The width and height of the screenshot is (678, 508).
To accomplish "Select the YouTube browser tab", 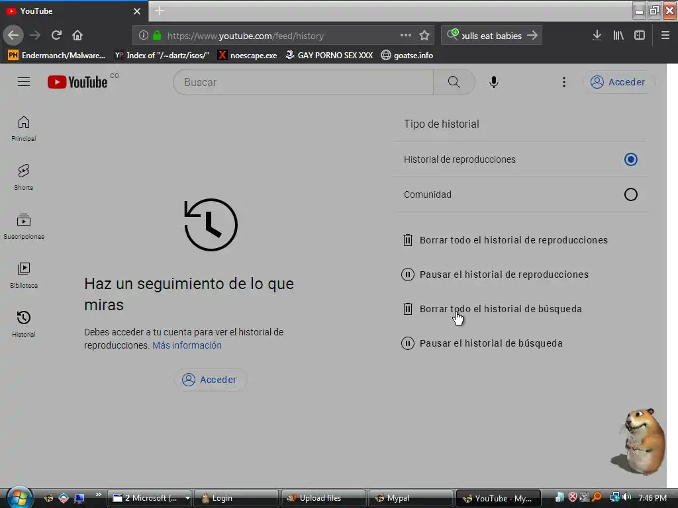I will [x=73, y=11].
